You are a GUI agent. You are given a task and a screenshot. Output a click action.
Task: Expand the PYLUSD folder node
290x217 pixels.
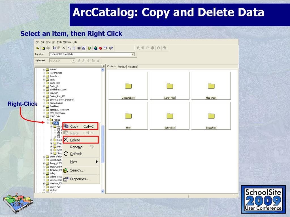pos(44,70)
